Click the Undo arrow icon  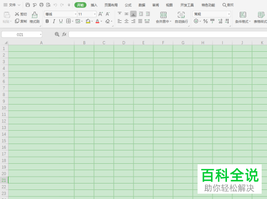56,5
